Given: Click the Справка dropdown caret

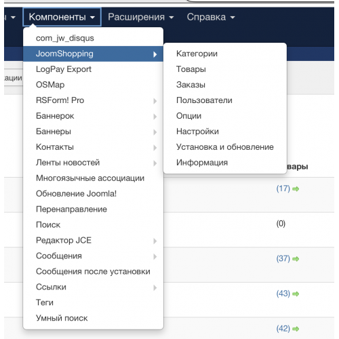Looking at the screenshot, I should coord(233,18).
